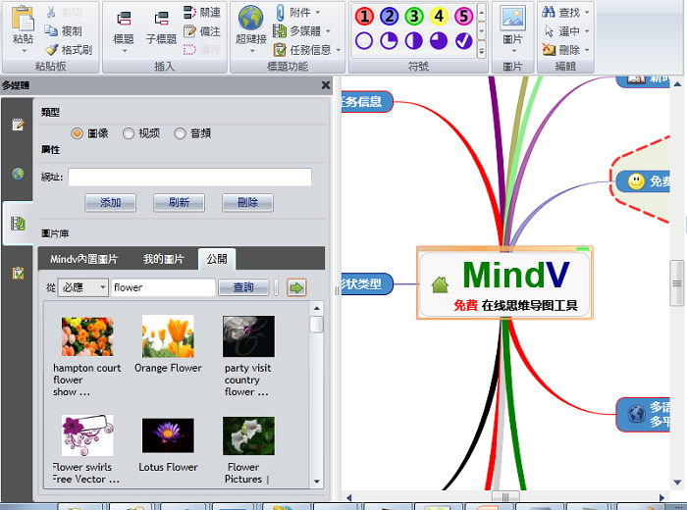The height and width of the screenshot is (510, 687).
Task: Apply priority 3 green marker
Action: (413, 17)
